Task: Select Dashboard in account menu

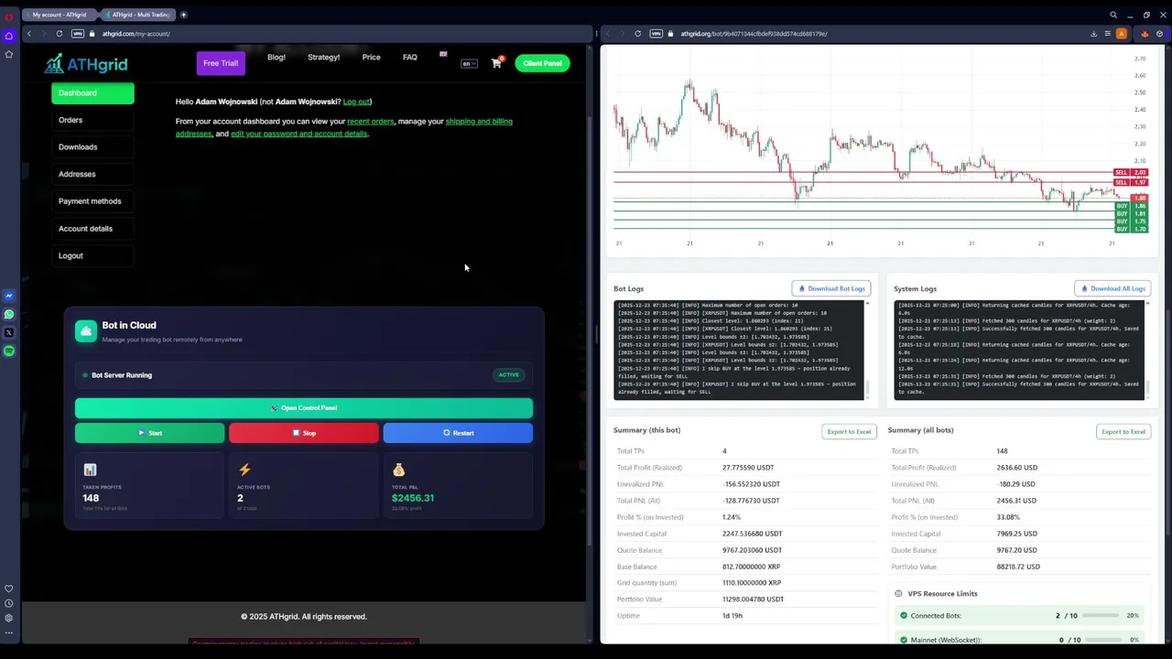Action: tap(92, 92)
